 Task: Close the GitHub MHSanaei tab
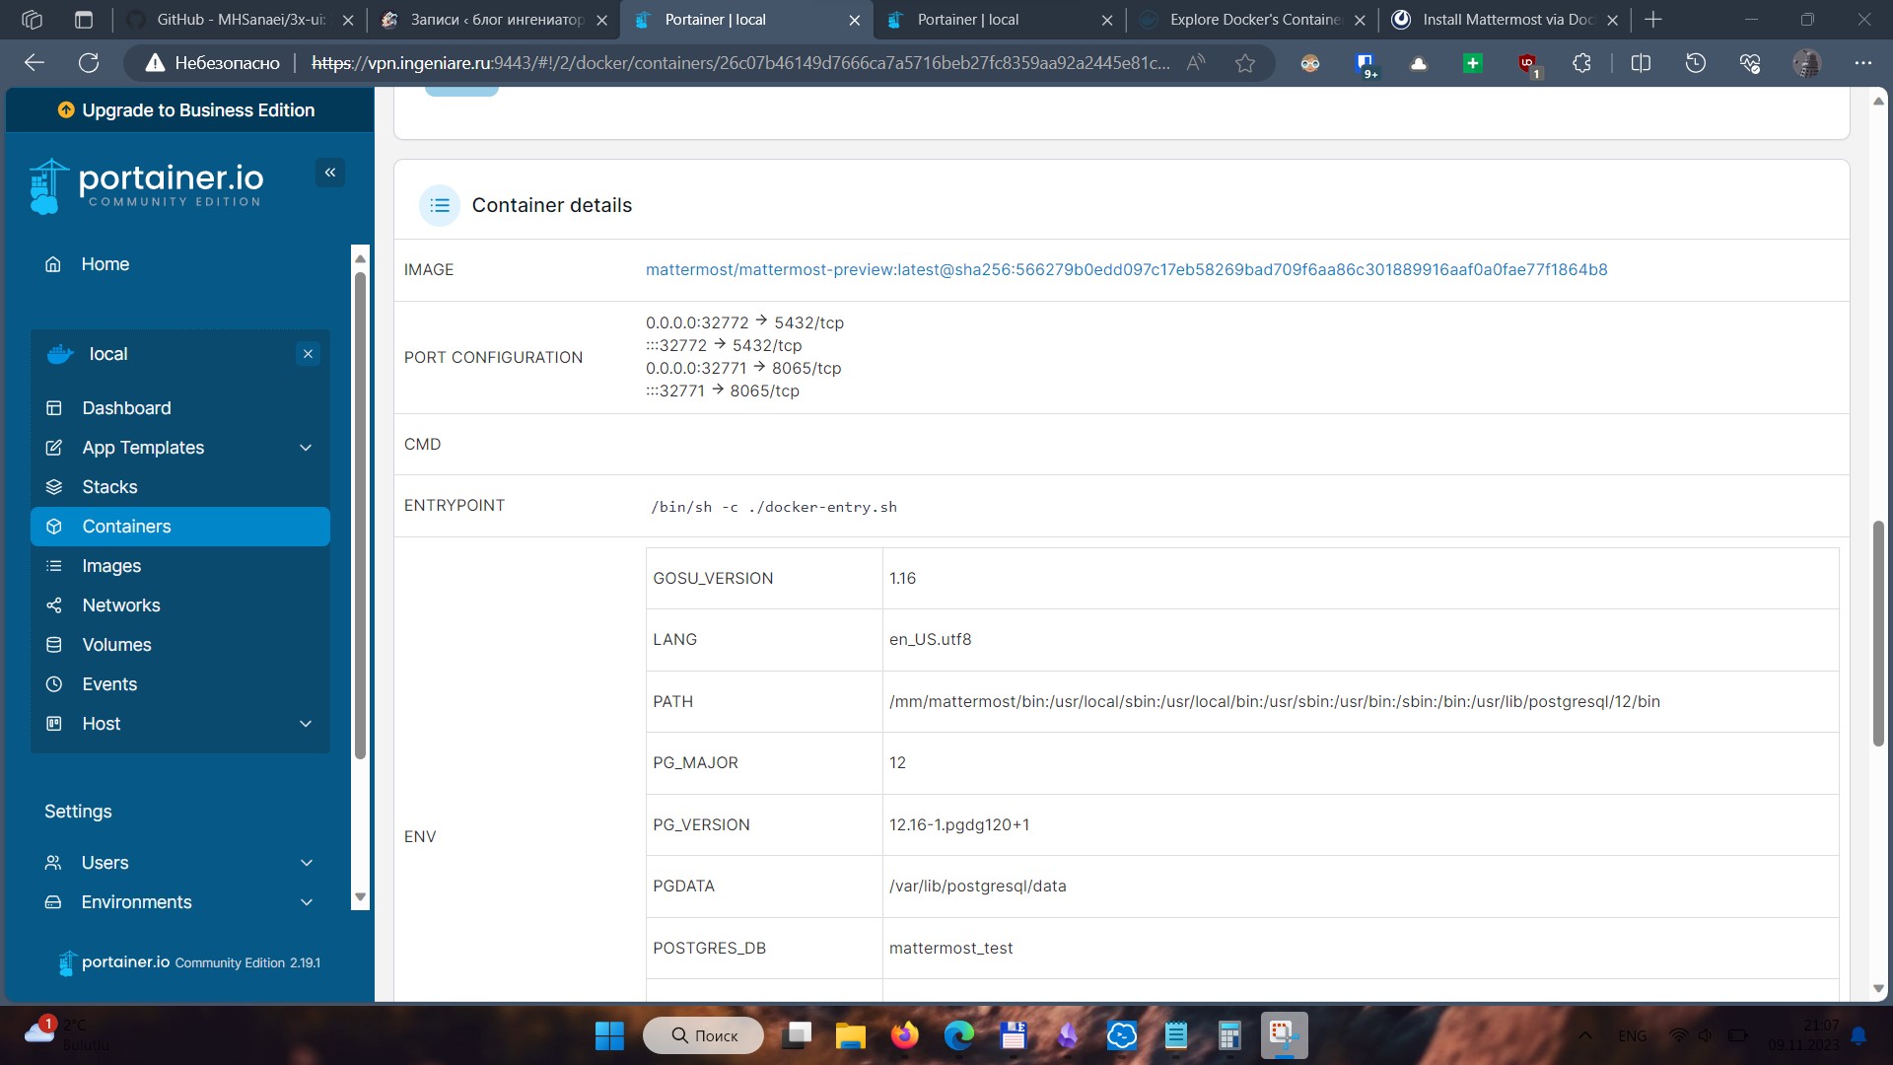tap(348, 20)
